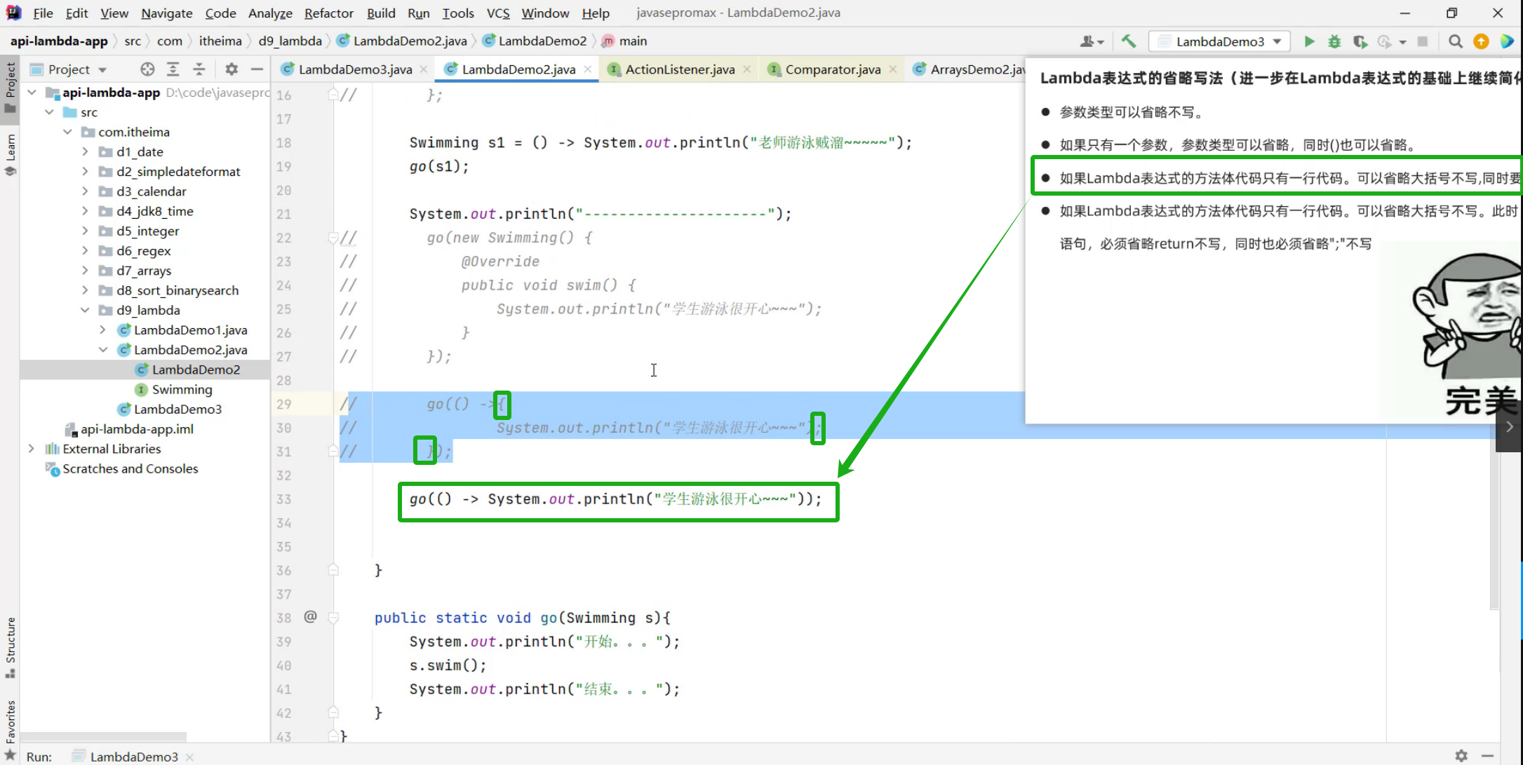Image resolution: width=1523 pixels, height=765 pixels.
Task: Switch to the Comparator.java tab
Action: 832,69
